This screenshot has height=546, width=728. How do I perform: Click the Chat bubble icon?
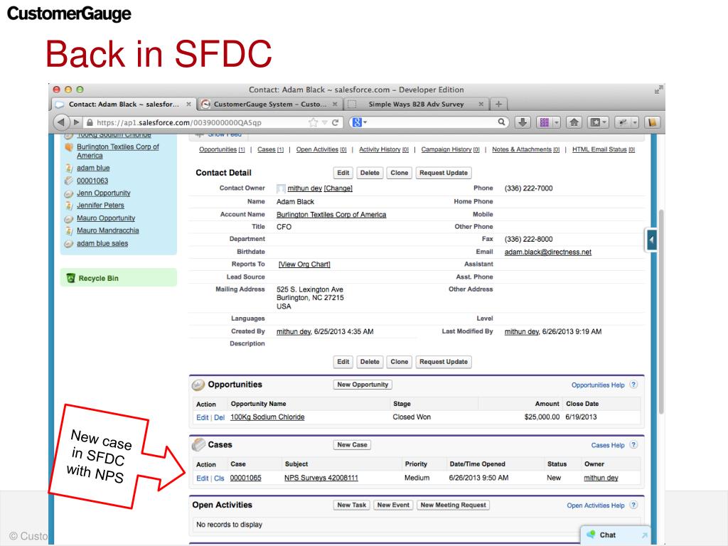coord(591,535)
